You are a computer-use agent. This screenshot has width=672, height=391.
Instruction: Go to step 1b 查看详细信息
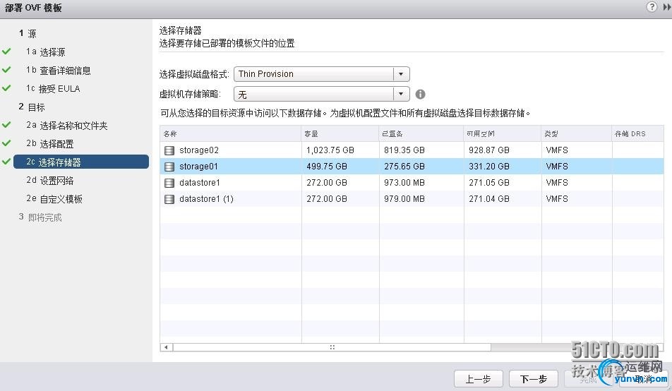tap(59, 71)
